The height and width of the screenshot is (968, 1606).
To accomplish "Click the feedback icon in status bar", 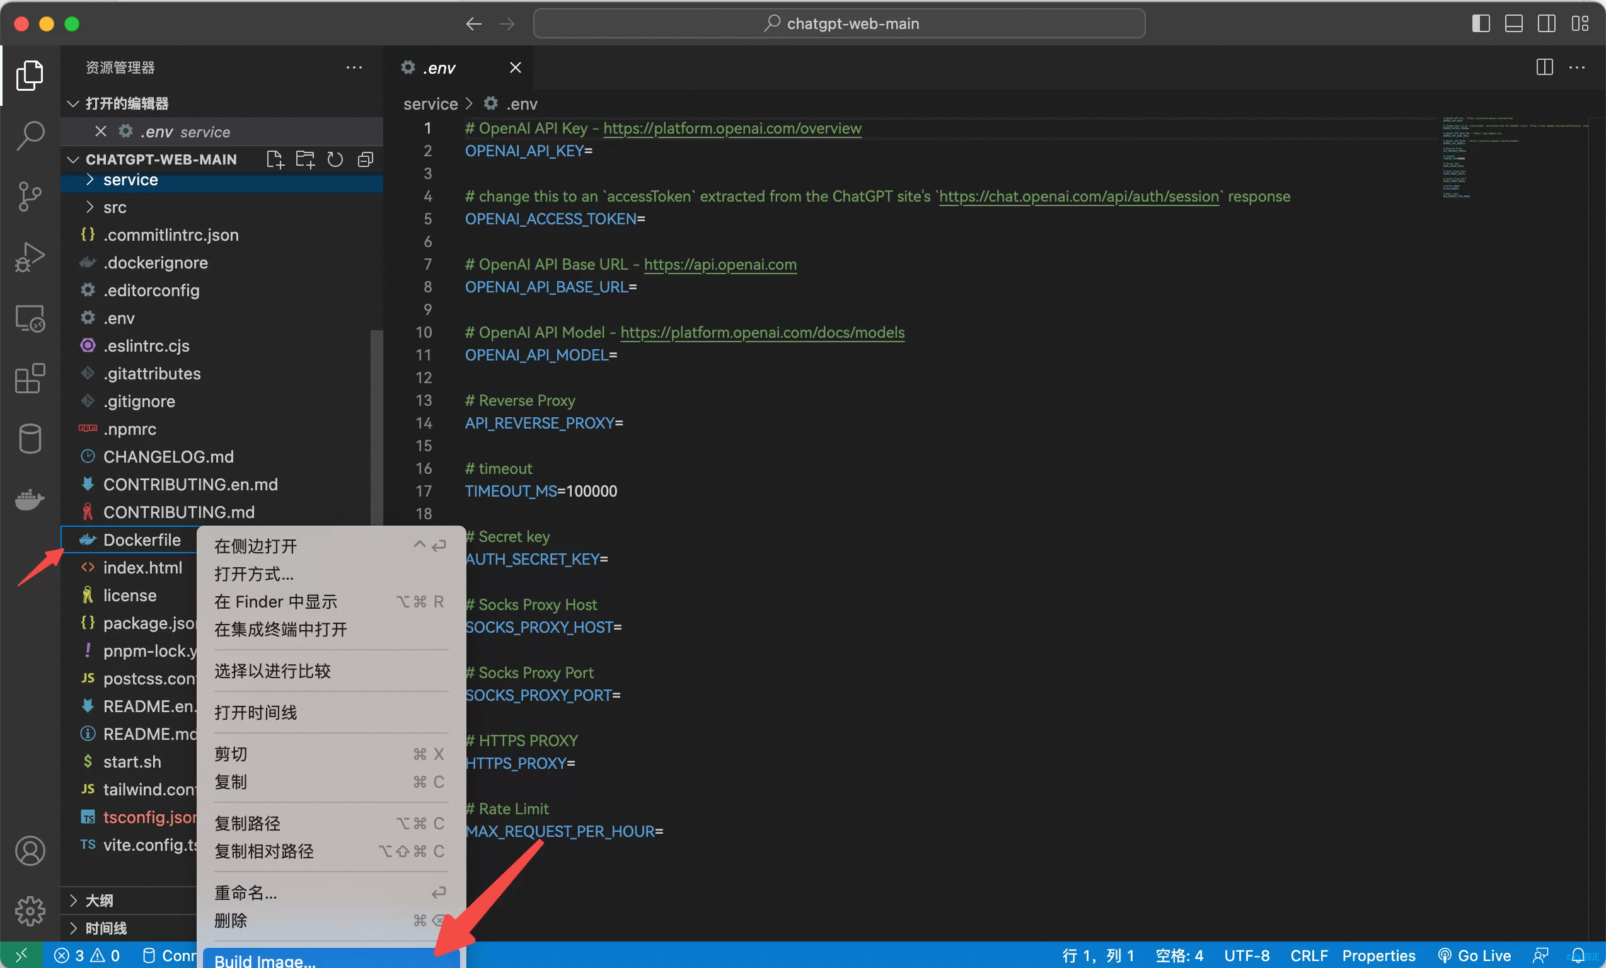I will click(x=1540, y=955).
